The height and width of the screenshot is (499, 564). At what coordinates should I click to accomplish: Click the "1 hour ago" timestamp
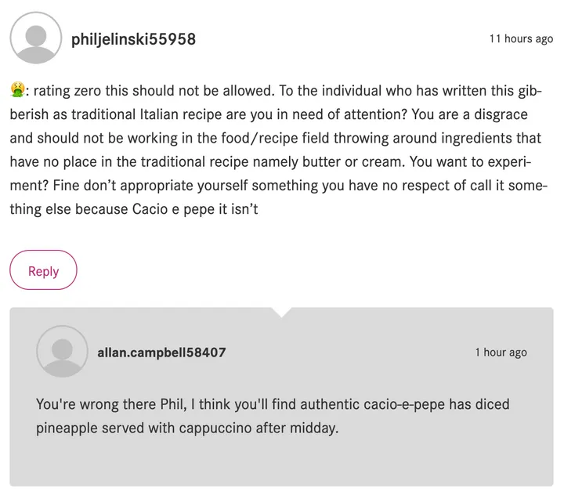coord(501,353)
